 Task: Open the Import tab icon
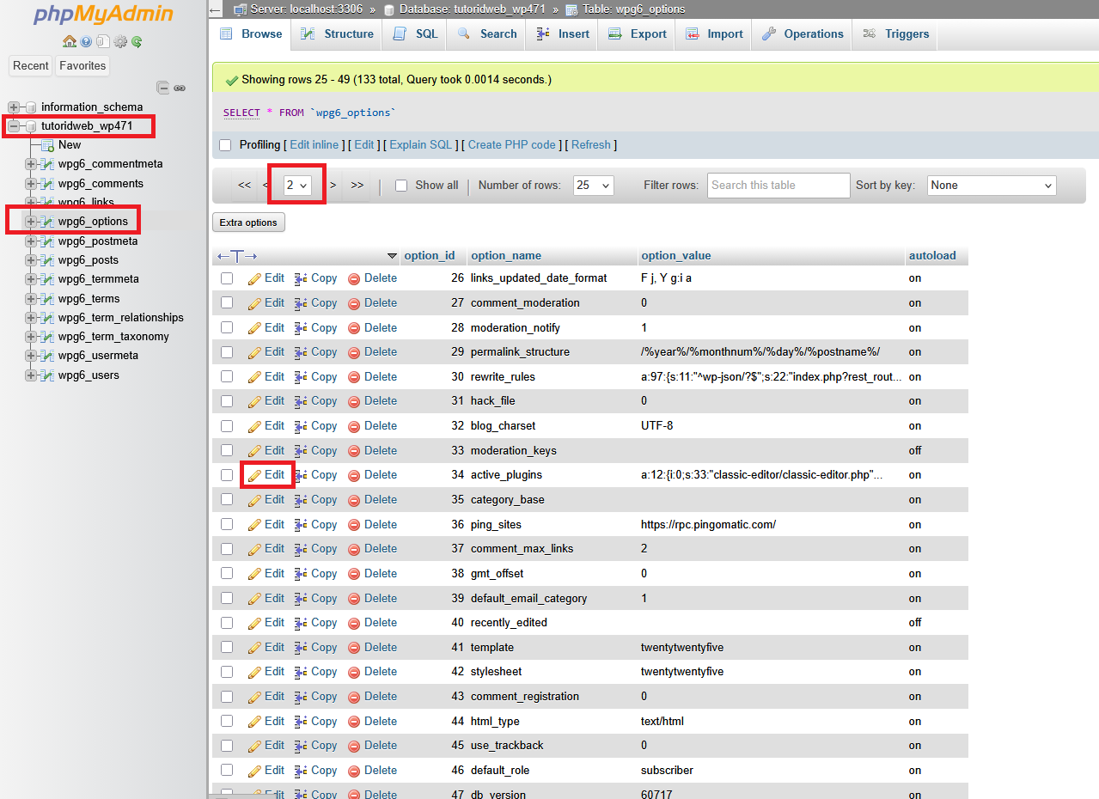[x=689, y=34]
